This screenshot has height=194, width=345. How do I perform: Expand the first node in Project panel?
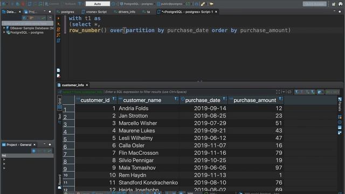(x=4, y=160)
